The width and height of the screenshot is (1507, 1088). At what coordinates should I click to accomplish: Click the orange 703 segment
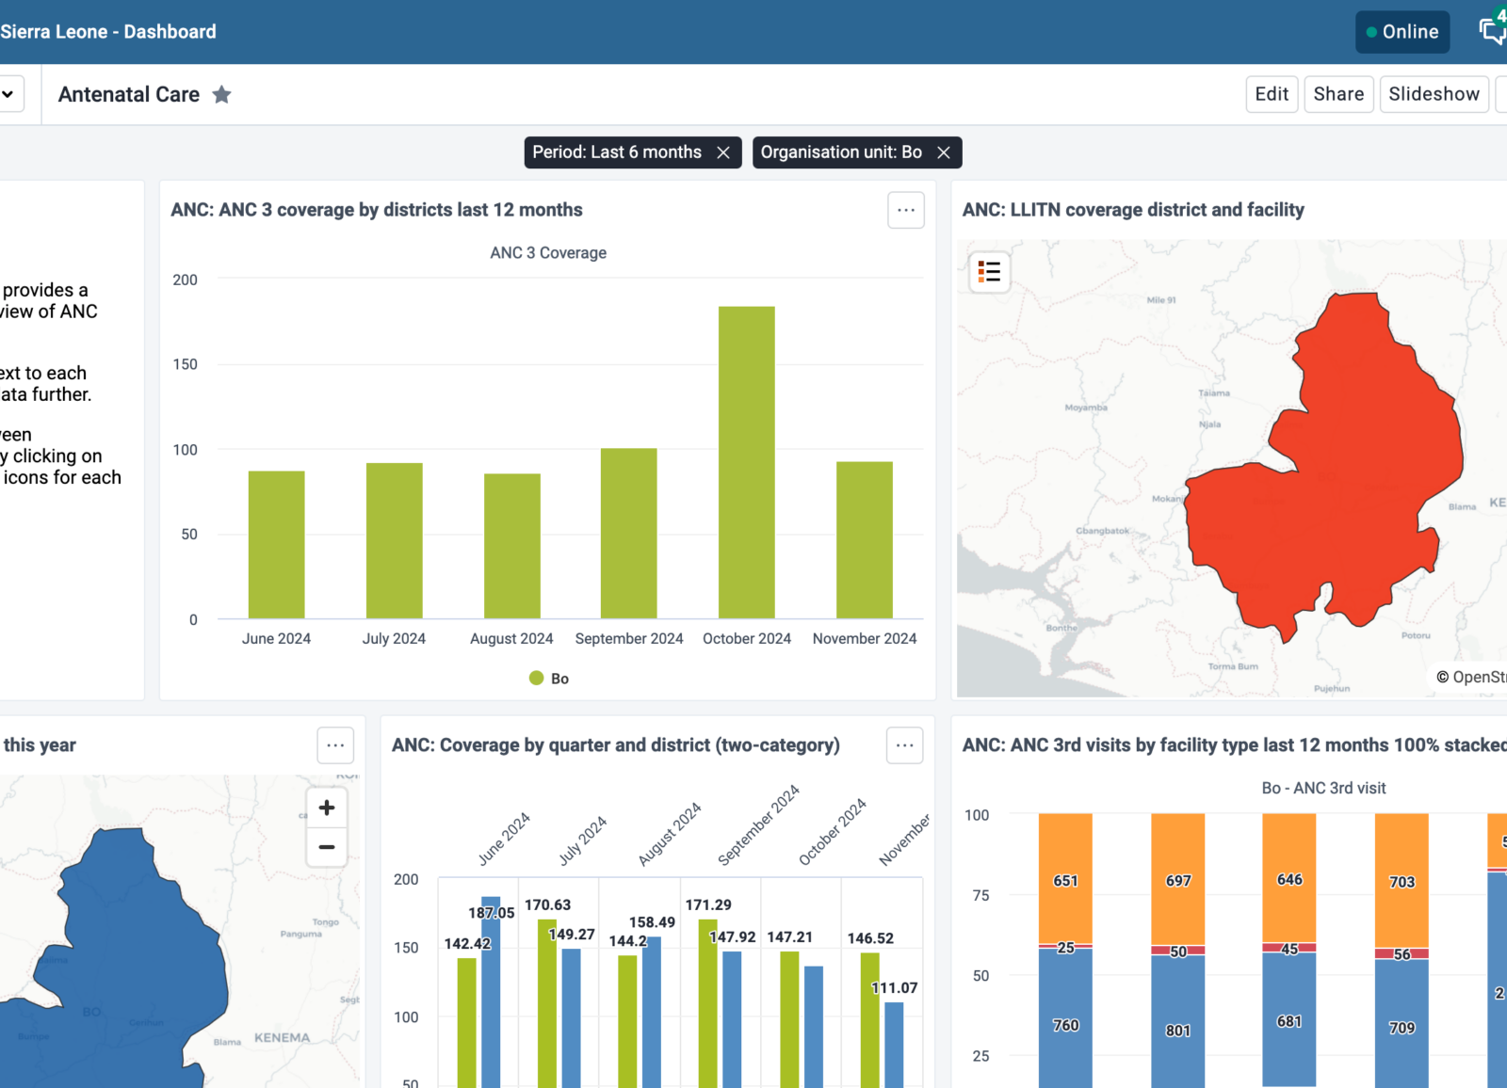pyautogui.click(x=1402, y=881)
